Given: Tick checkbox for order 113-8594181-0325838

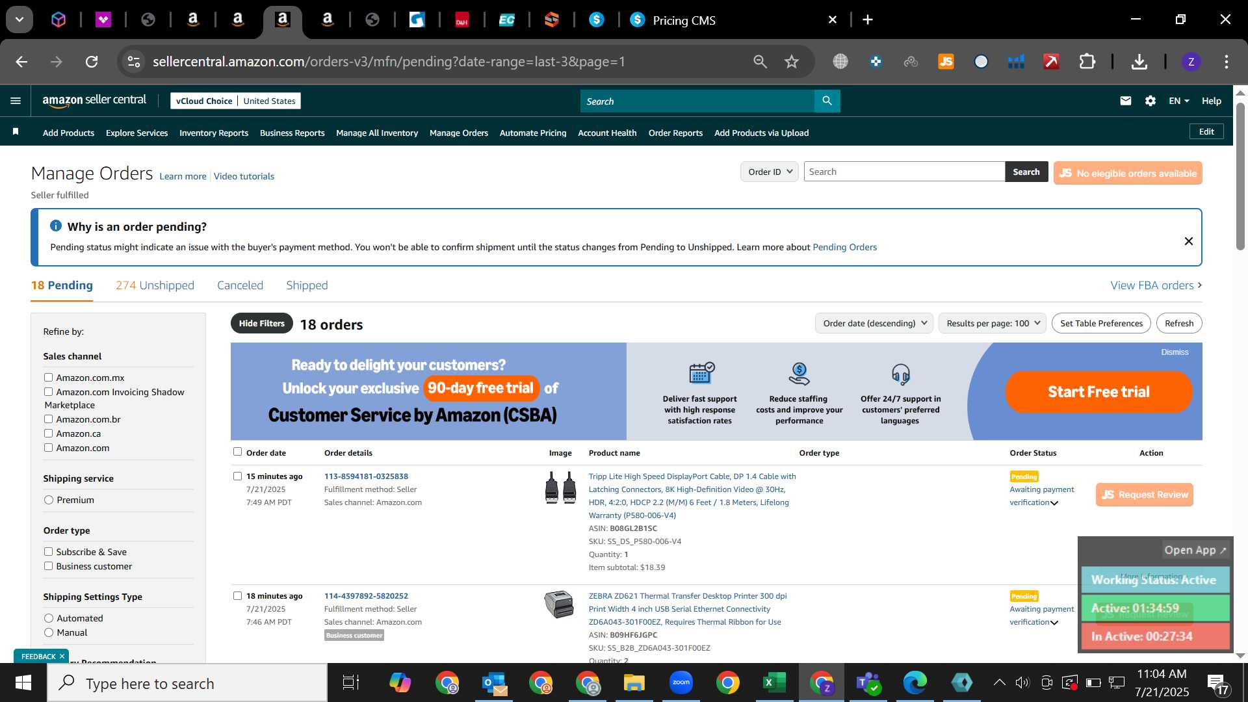Looking at the screenshot, I should pos(237,476).
